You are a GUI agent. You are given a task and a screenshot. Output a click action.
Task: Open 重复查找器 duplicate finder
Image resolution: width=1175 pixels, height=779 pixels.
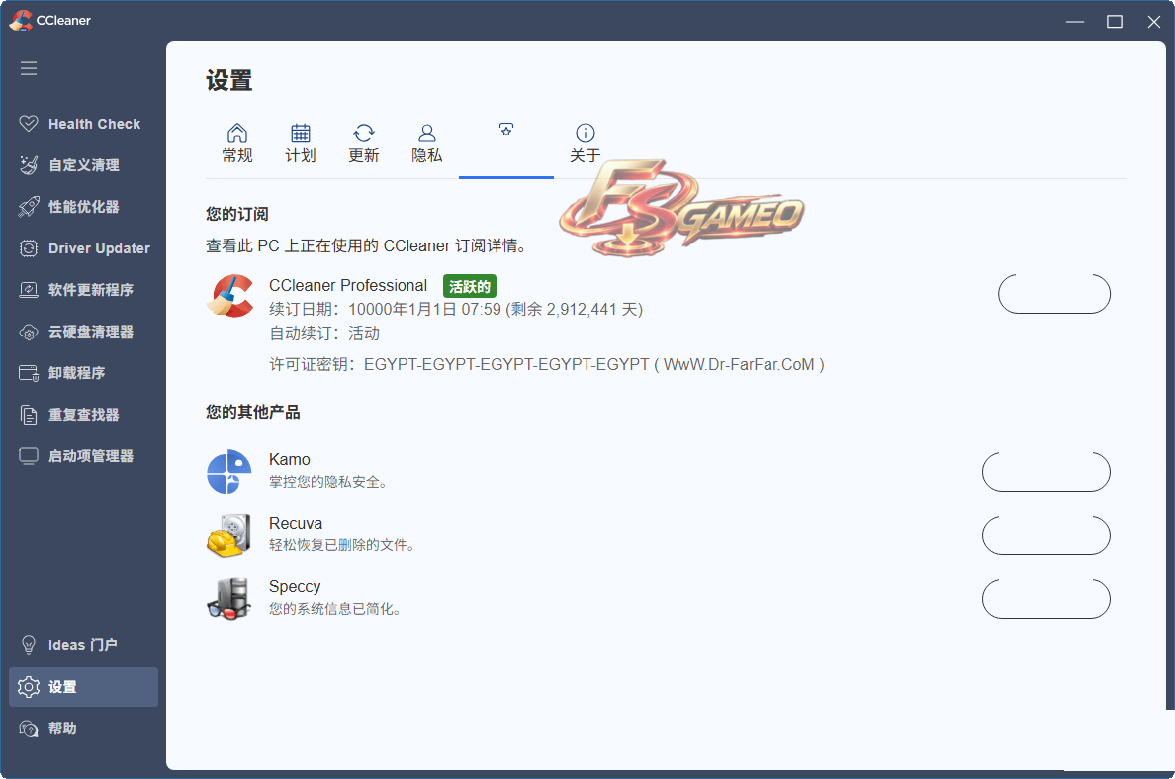click(x=83, y=415)
